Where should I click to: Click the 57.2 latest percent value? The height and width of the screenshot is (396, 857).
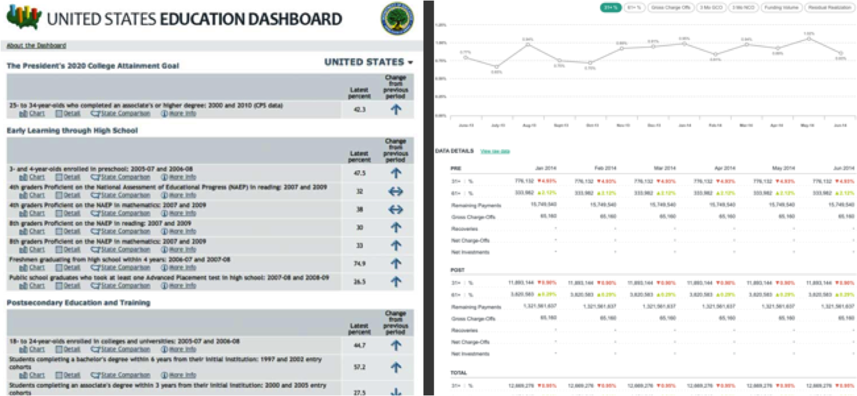pyautogui.click(x=360, y=367)
